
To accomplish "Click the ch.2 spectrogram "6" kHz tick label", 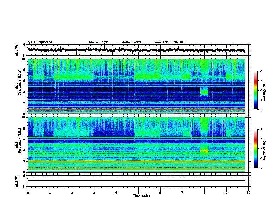I will (25, 139).
